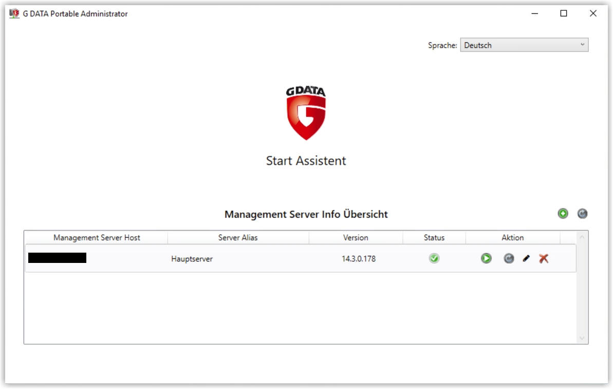
Task: Open the Sprache language dropdown
Action: (x=524, y=45)
